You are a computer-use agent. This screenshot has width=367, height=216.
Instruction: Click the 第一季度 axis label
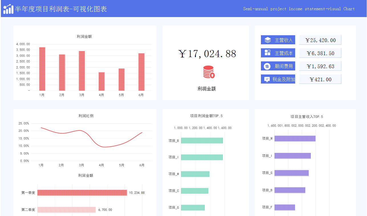click(28, 193)
